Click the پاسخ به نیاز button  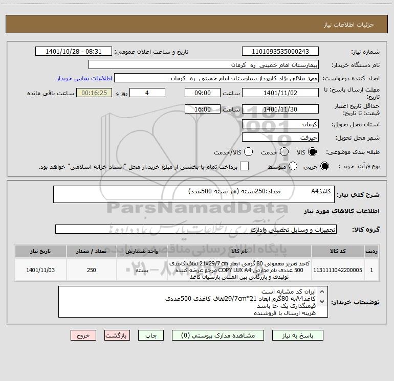(x=298, y=335)
